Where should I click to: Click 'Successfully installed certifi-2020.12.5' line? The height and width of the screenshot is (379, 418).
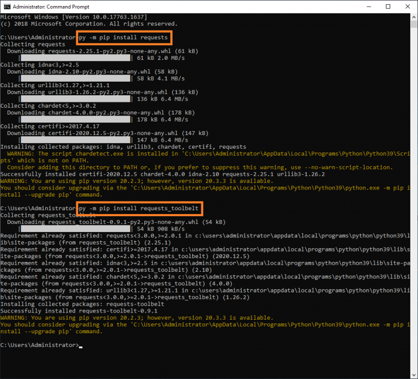point(163,174)
